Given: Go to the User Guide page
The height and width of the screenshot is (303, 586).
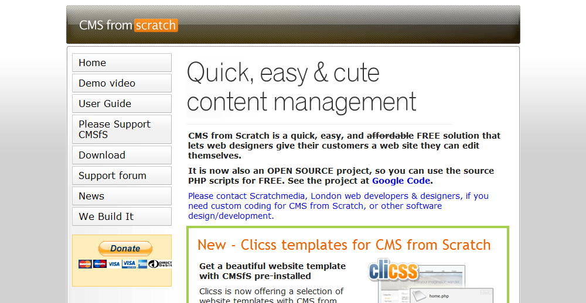Looking at the screenshot, I should coord(122,104).
